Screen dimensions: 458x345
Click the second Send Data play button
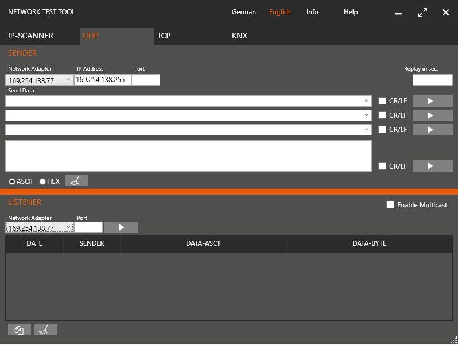(x=432, y=115)
